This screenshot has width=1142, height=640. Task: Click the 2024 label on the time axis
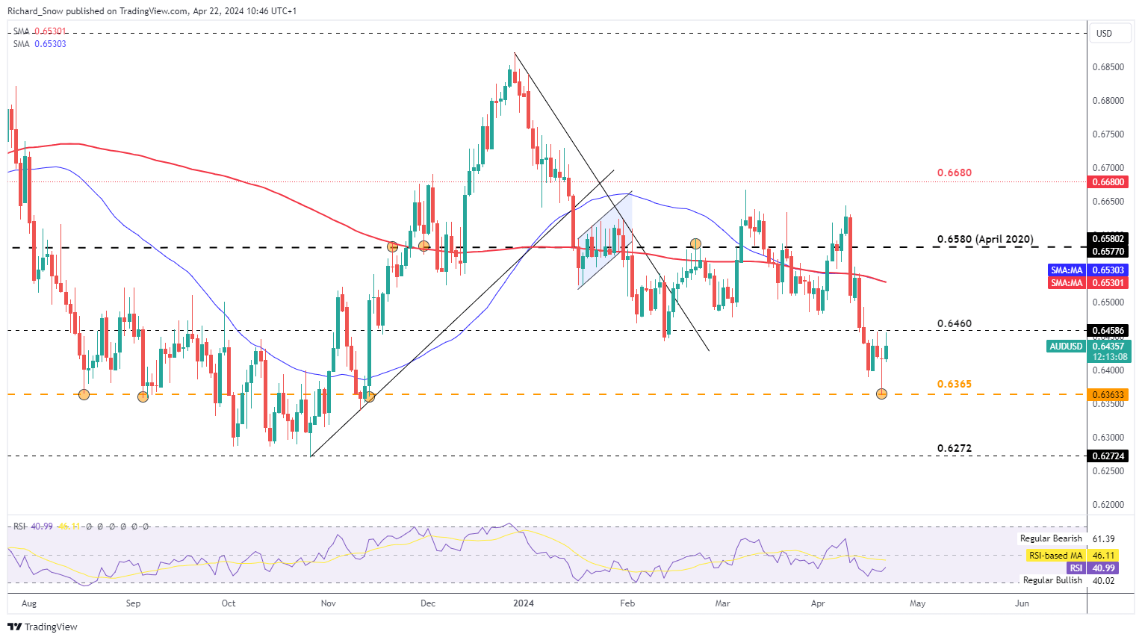coord(524,603)
